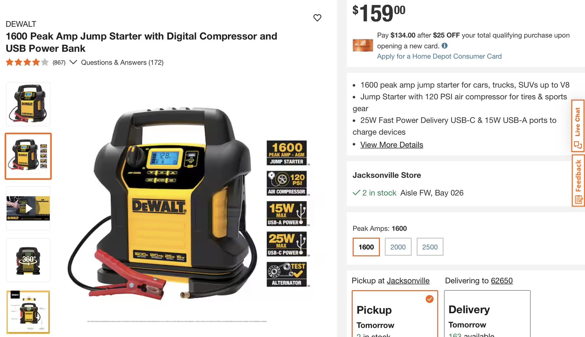Screen dimensions: 585x337
Task: Select the 2500 peak amps option
Action: click(x=430, y=247)
